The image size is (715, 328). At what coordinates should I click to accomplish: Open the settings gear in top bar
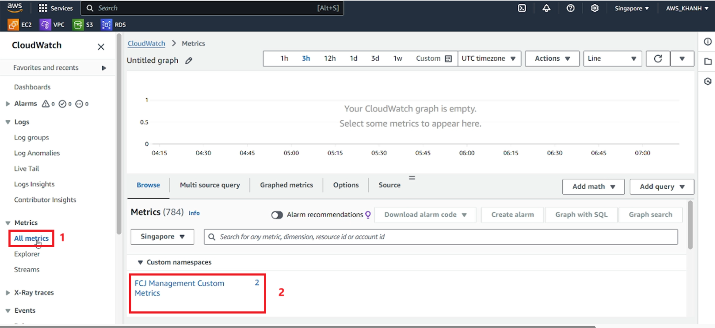tap(595, 8)
